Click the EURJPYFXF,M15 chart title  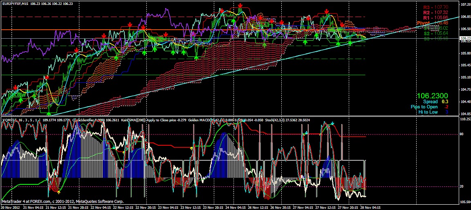[16, 3]
